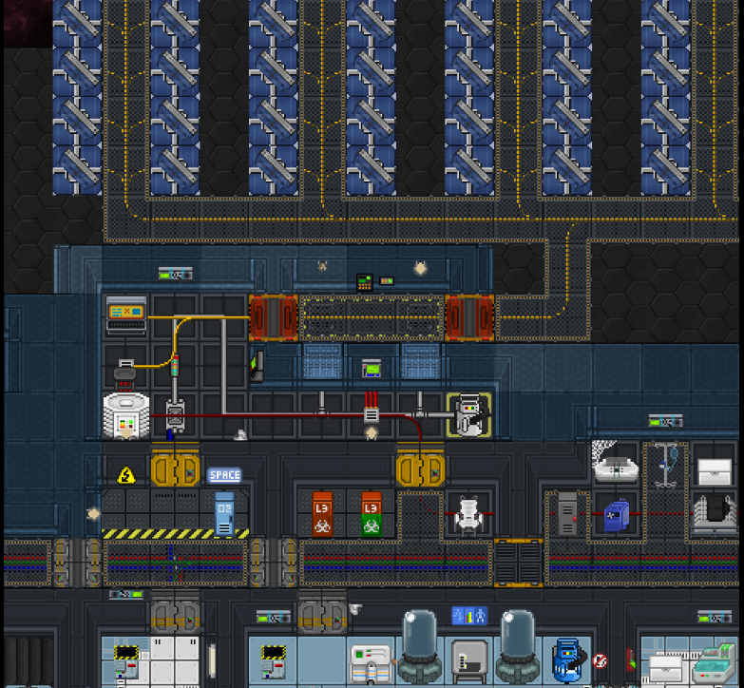Click the blue O2 oxygen locker
The width and height of the screenshot is (744, 688).
(224, 514)
